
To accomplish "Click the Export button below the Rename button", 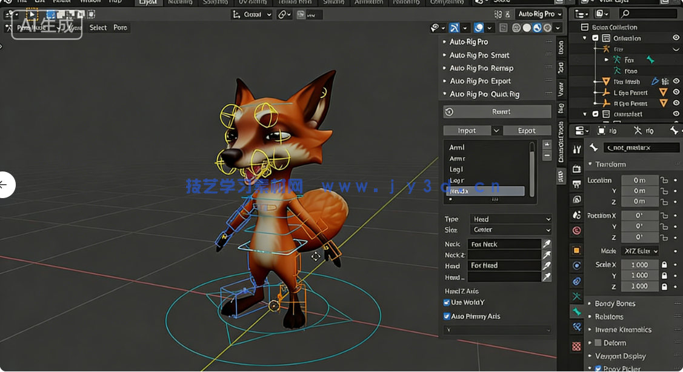I will pos(527,130).
